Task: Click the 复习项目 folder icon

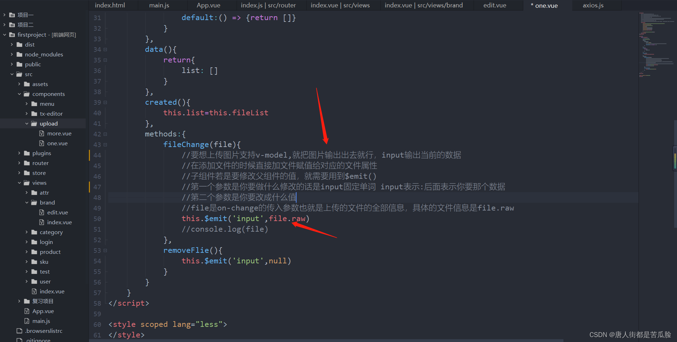Action: point(27,301)
